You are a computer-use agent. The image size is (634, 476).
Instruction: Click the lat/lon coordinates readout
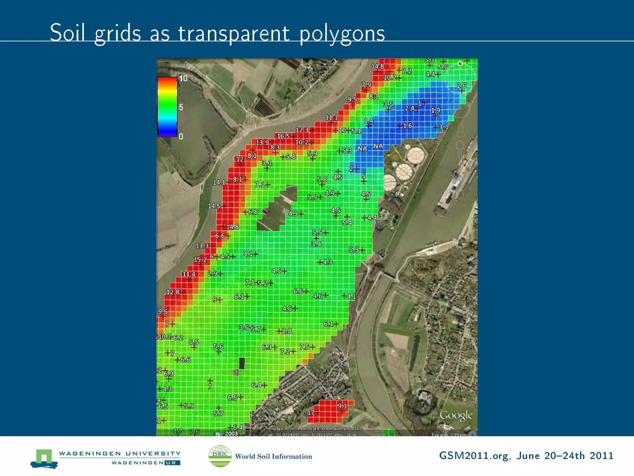(312, 434)
